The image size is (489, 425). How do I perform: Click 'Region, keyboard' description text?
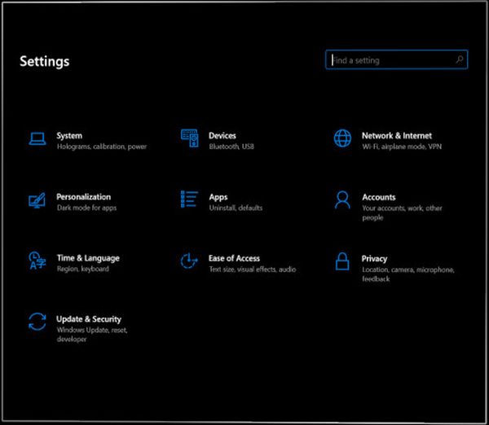pyautogui.click(x=83, y=269)
